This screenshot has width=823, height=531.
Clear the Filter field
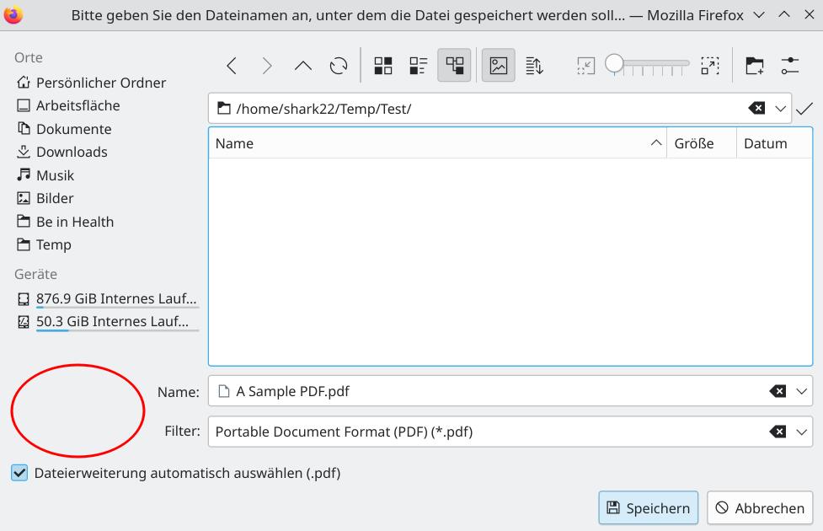pos(778,432)
